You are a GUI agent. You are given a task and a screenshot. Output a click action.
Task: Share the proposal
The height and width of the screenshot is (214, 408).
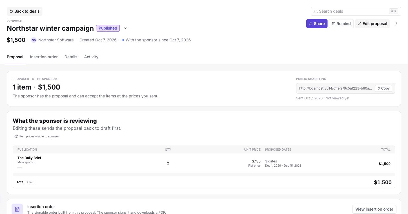[317, 24]
